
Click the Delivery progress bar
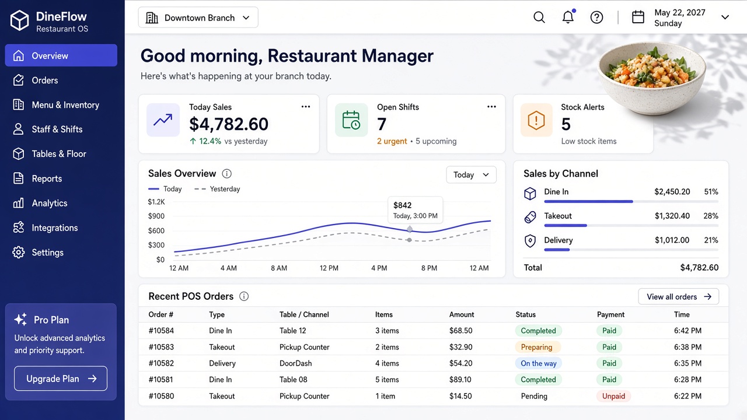[x=631, y=250]
